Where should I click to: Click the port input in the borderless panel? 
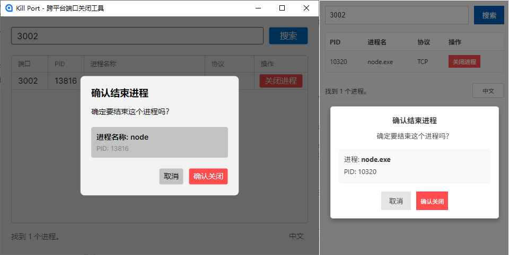[397, 15]
